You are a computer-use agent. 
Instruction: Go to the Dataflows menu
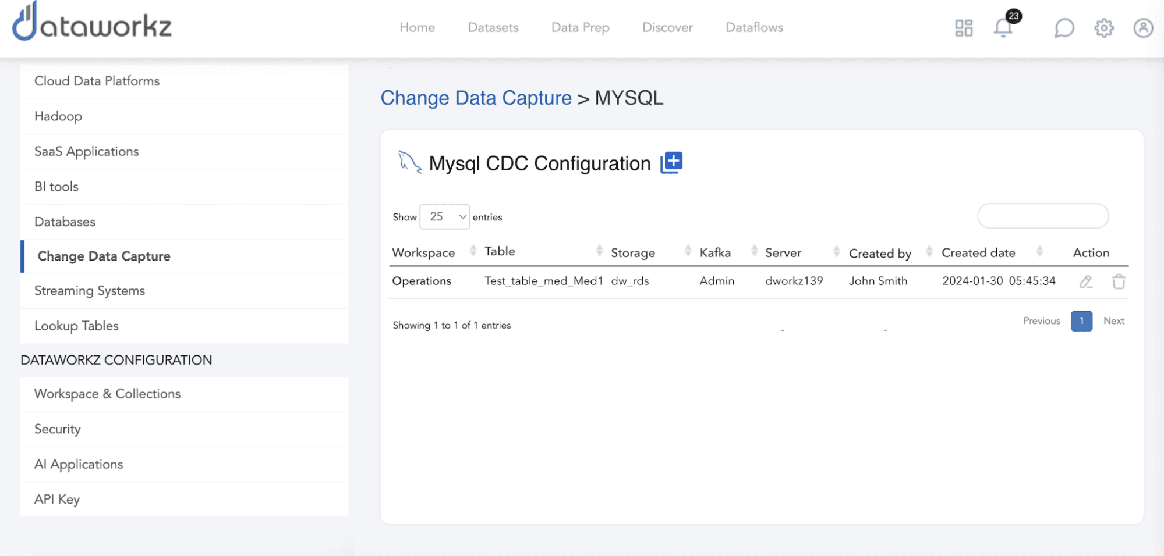click(x=754, y=27)
